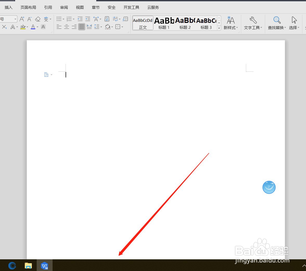
Task: Open font color dropdown arrow
Action: click(x=37, y=27)
